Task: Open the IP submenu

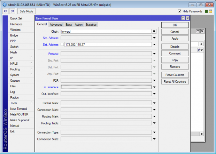Action: pyautogui.click(x=21, y=58)
